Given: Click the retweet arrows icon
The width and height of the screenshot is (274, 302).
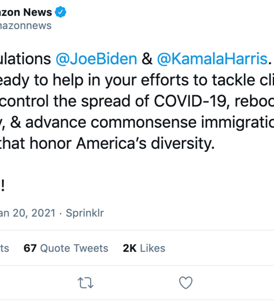Looking at the screenshot, I should [x=85, y=283].
